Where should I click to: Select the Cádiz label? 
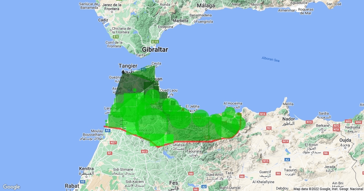point(103,20)
